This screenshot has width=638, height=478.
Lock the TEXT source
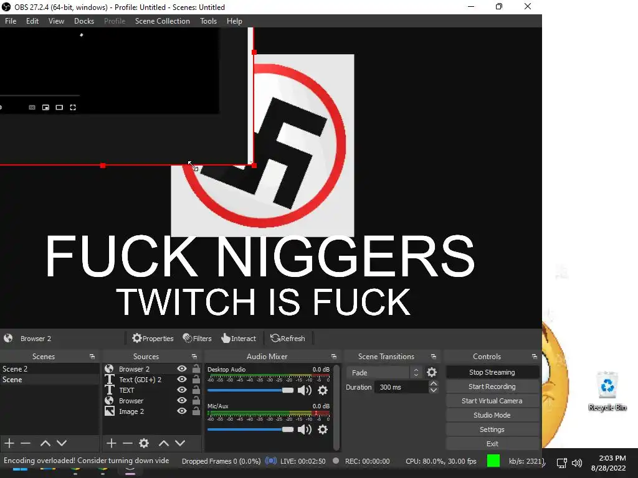[196, 390]
